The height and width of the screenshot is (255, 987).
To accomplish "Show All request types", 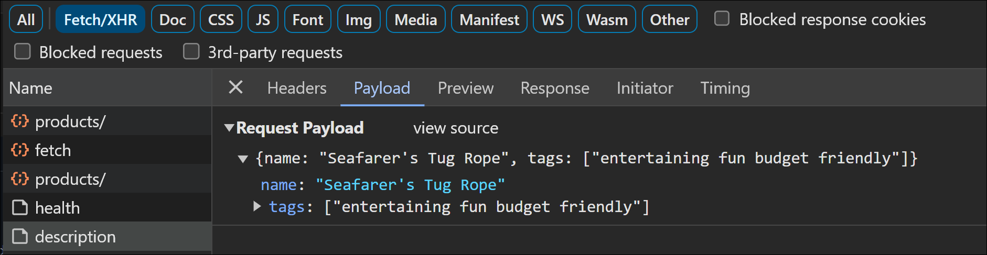I will [x=26, y=19].
